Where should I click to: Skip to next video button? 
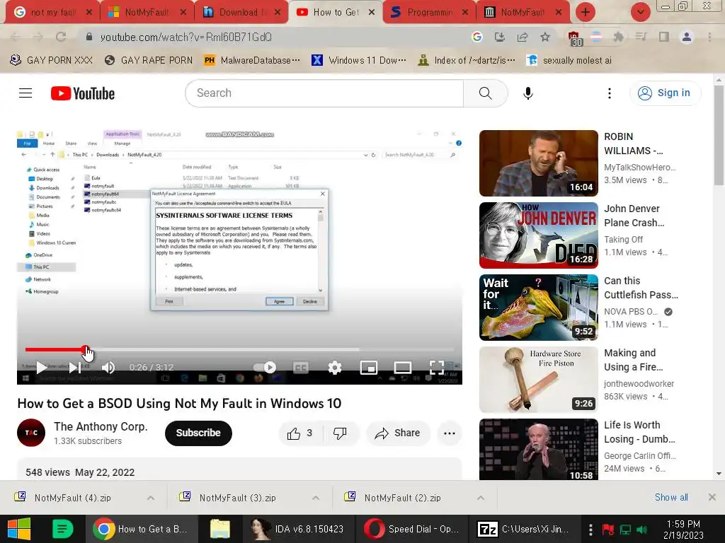(75, 368)
